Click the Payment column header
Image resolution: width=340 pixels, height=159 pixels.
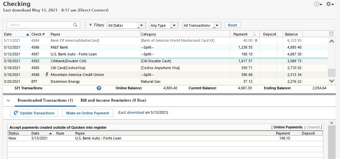click(x=242, y=34)
